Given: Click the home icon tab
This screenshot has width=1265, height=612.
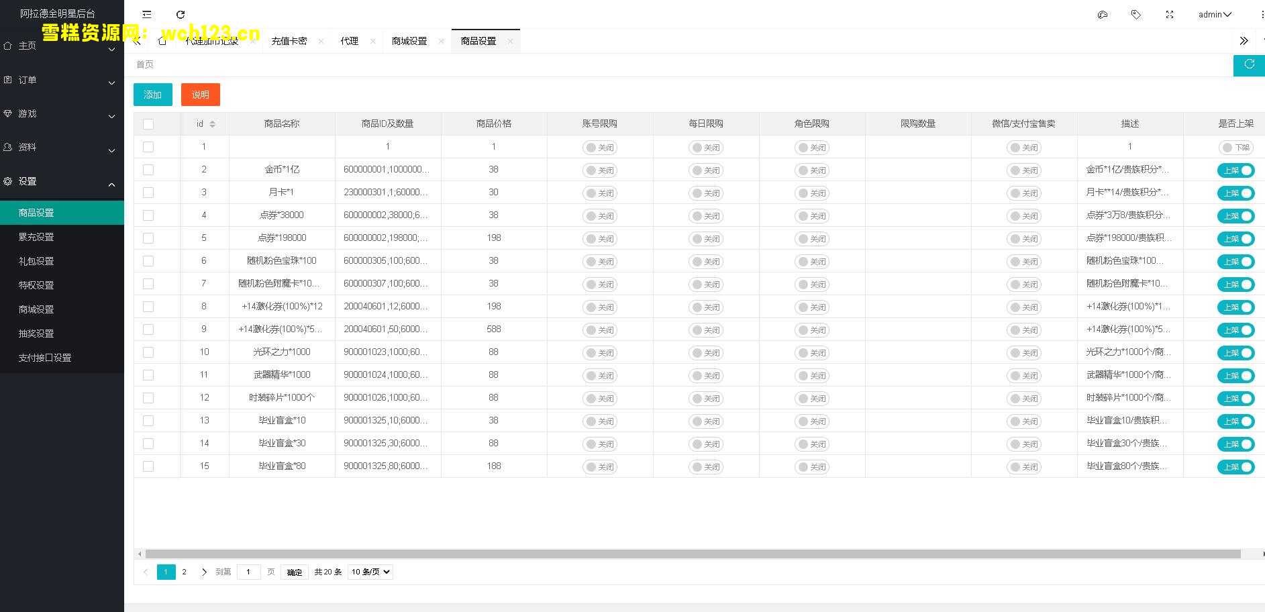Looking at the screenshot, I should point(162,41).
